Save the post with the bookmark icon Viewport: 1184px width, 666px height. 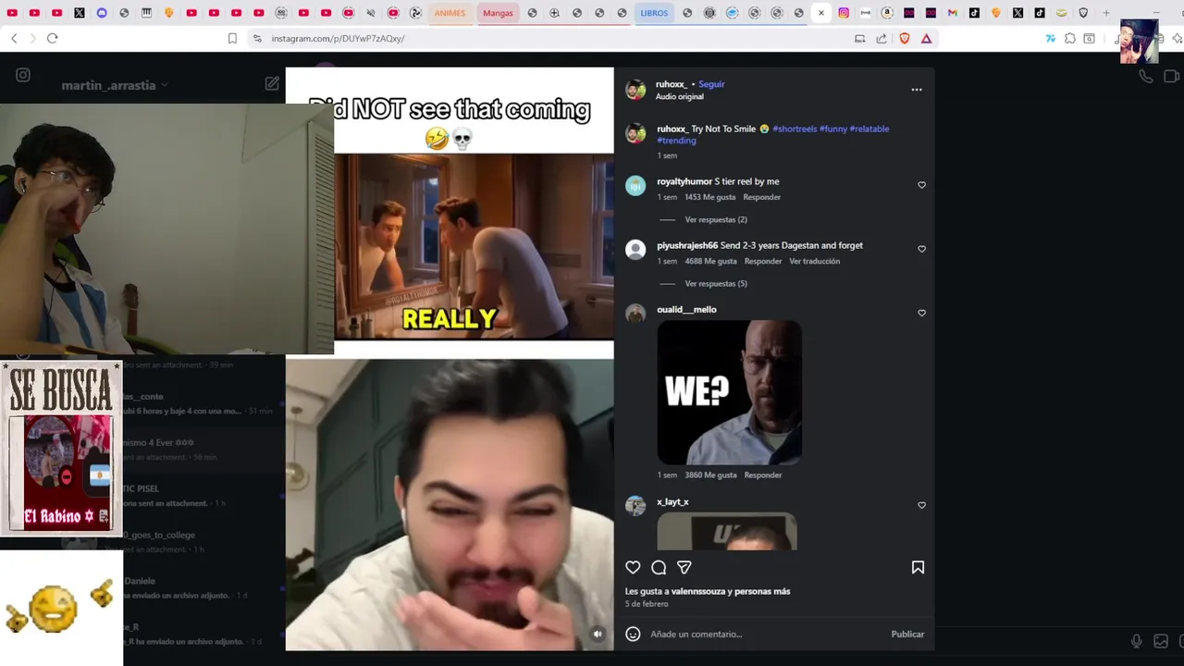pyautogui.click(x=918, y=568)
